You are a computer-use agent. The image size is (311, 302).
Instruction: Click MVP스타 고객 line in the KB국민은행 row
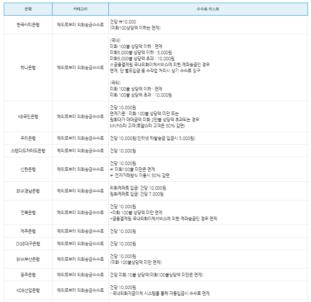point(148,126)
